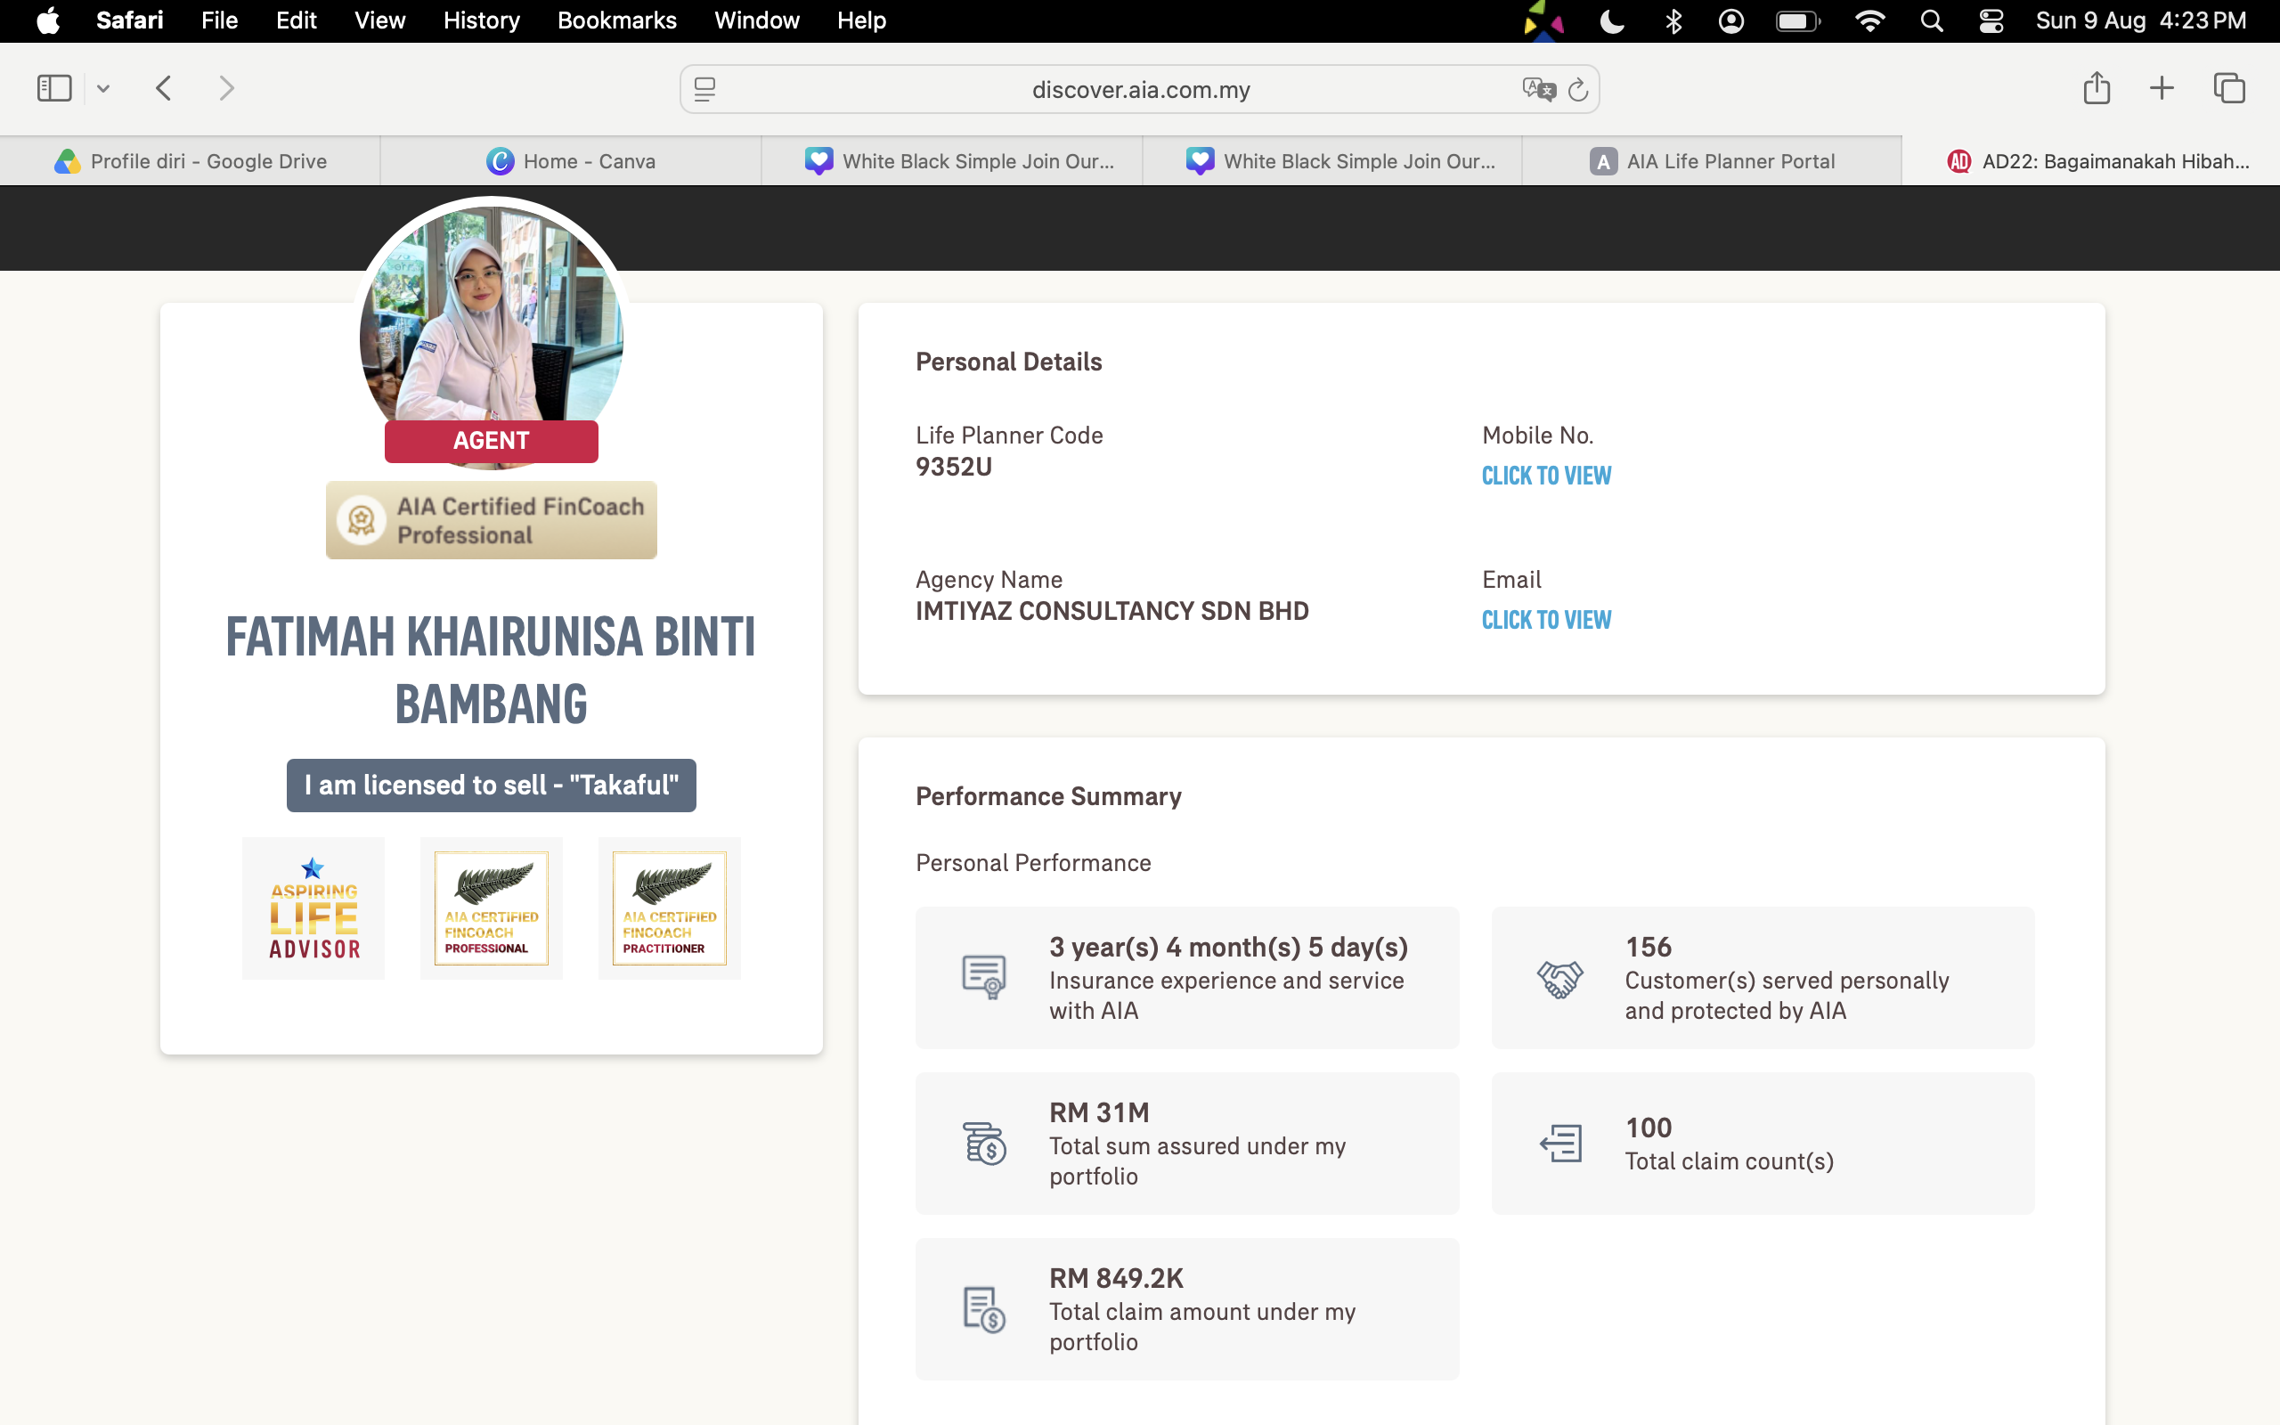Switch to first White Black Simple Join Our tab
Screen dimensions: 2280x1425
point(951,161)
